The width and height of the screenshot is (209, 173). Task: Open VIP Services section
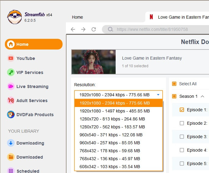(x=30, y=72)
